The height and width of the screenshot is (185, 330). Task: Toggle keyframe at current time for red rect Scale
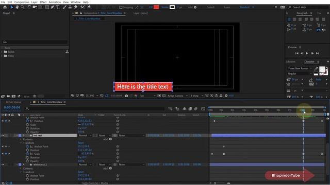pos(6,154)
